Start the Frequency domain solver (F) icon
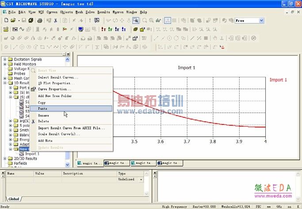The height and width of the screenshot is (209, 302). (111, 29)
